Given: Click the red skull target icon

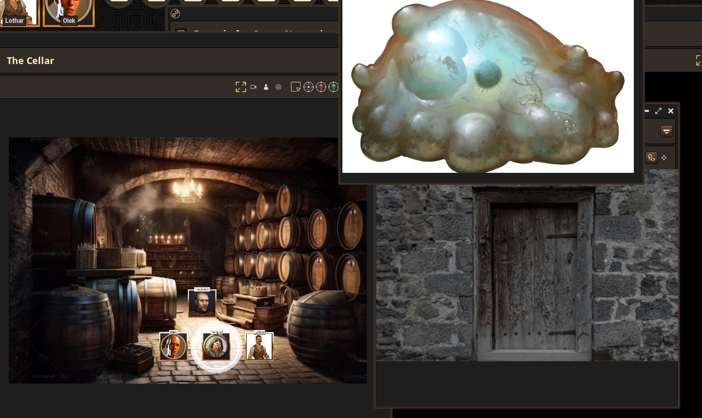Looking at the screenshot, I should click(x=321, y=87).
